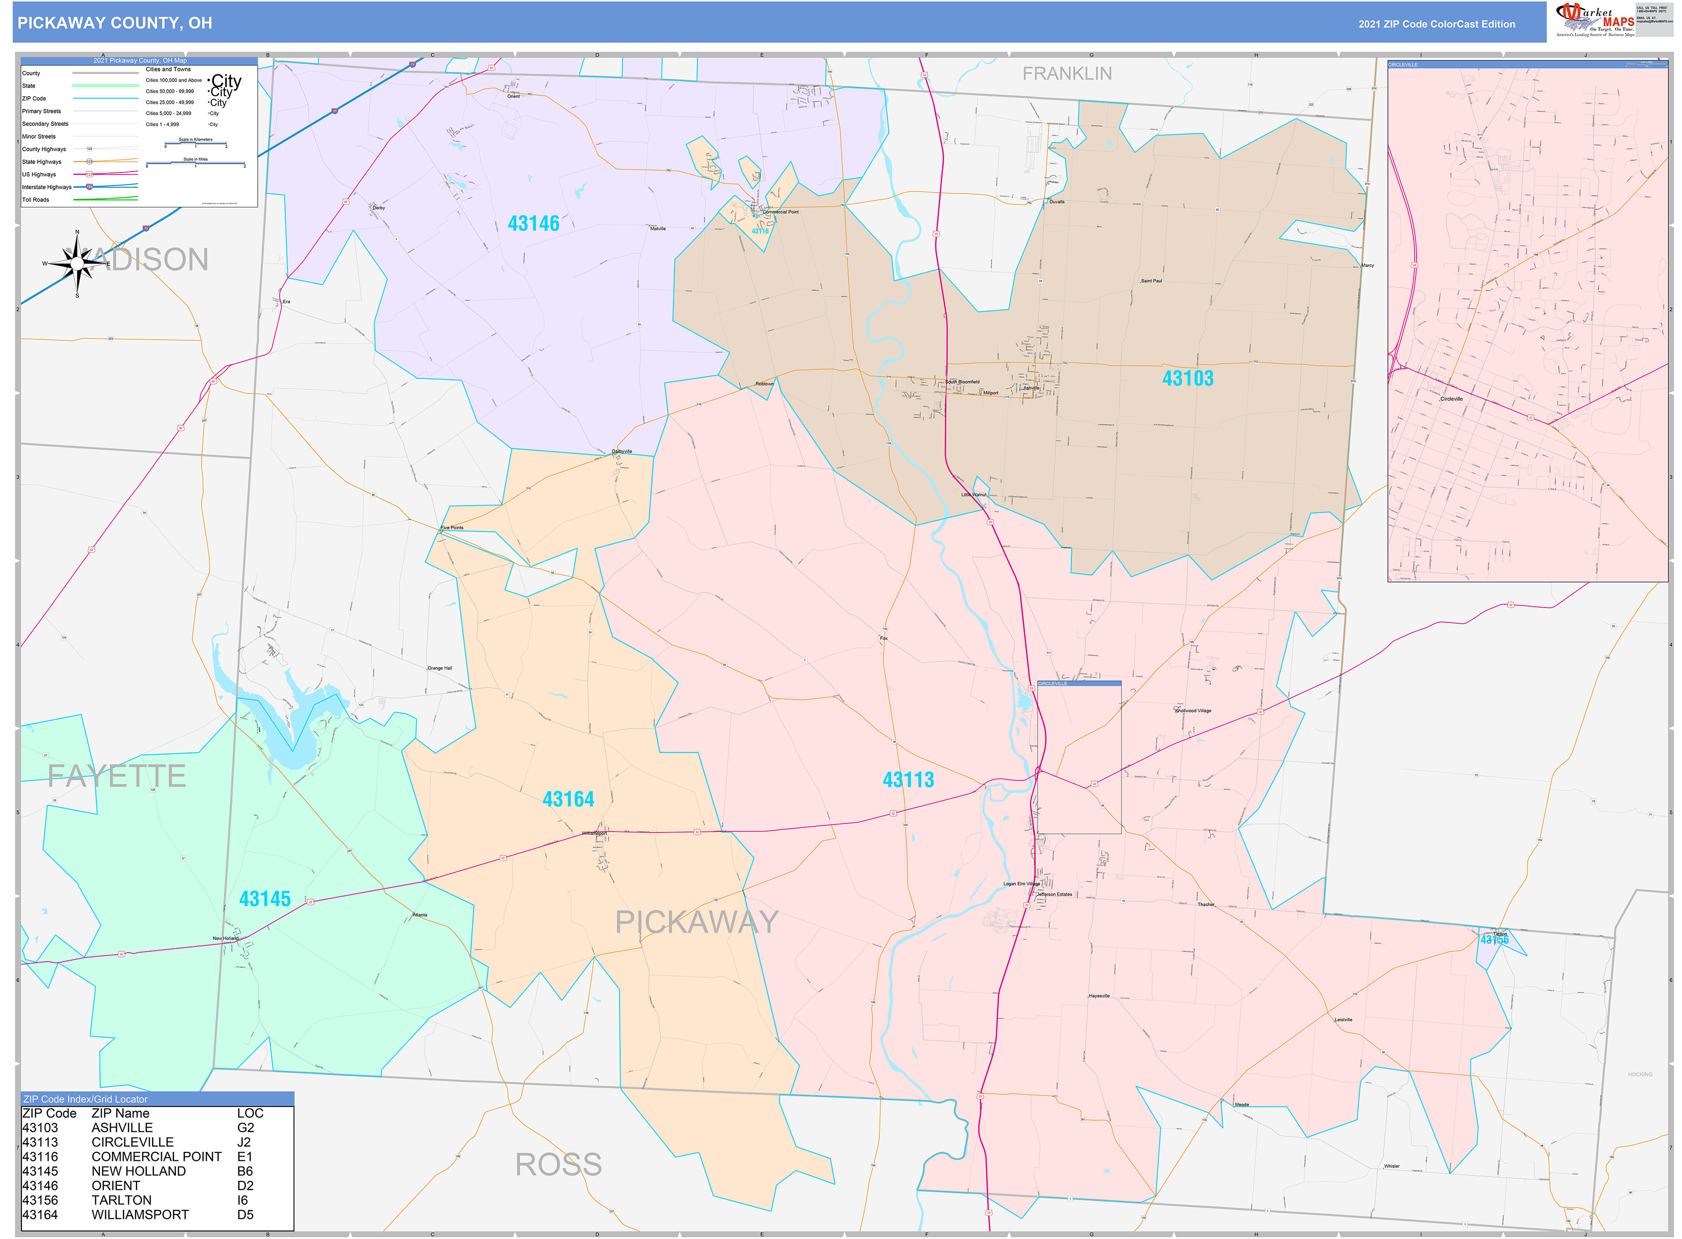1682x1239 pixels.
Task: Click the large City dot for cities over 100,000
Action: (209, 80)
